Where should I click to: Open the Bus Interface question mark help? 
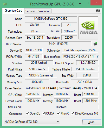tap(97, 56)
